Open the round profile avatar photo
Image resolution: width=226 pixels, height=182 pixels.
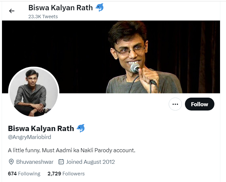[x=33, y=92]
